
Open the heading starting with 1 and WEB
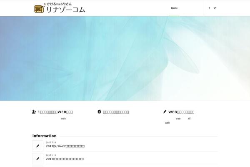click(x=55, y=112)
